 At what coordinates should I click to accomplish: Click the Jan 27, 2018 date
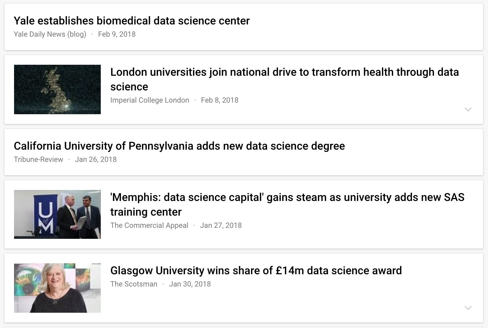coord(221,225)
